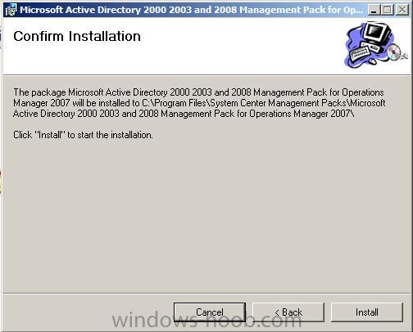Viewport: 413px width, 332px height.
Task: Click the computer setup banner graphic
Action: pyautogui.click(x=375, y=45)
